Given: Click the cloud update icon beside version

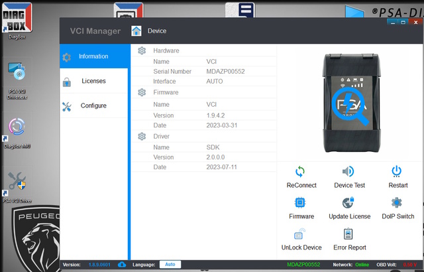Looking at the screenshot, I should 121,265.
